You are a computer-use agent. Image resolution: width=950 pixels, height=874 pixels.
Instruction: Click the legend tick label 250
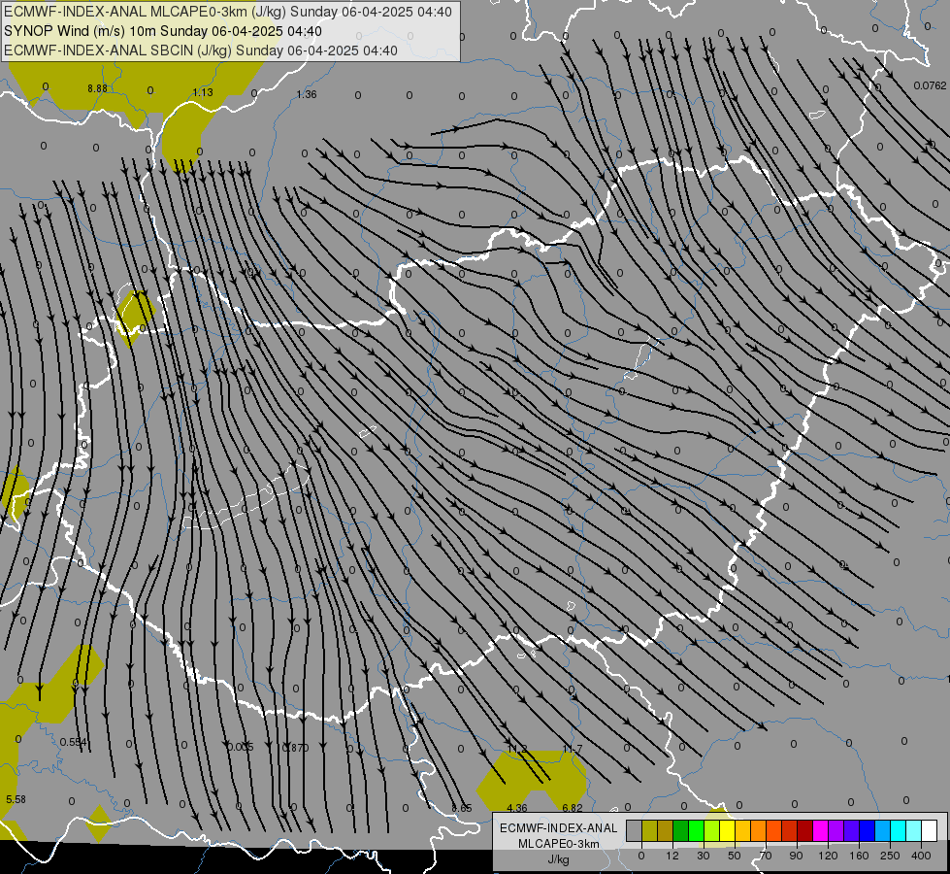pos(890,856)
